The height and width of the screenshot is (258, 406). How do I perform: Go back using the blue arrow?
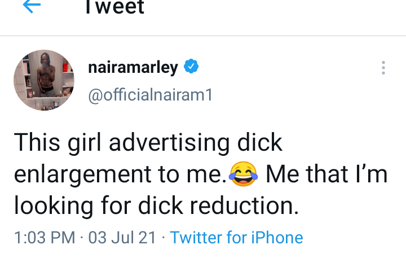[x=32, y=7]
